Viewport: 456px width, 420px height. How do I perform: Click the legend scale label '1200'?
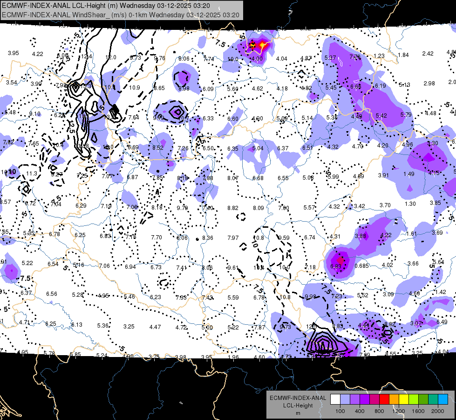pyautogui.click(x=399, y=411)
